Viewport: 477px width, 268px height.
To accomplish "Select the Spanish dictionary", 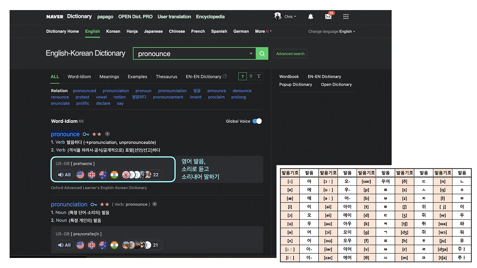I will pyautogui.click(x=219, y=31).
